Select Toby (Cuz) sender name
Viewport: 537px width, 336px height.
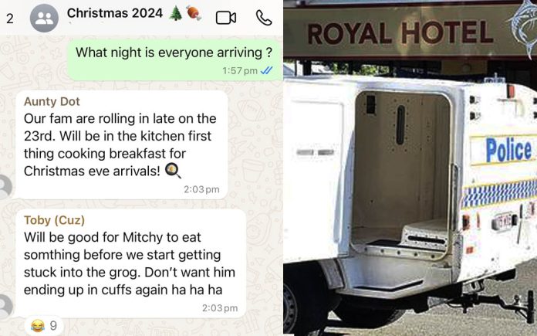click(54, 220)
